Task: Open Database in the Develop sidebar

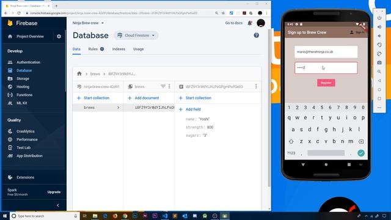Action: 24,70
